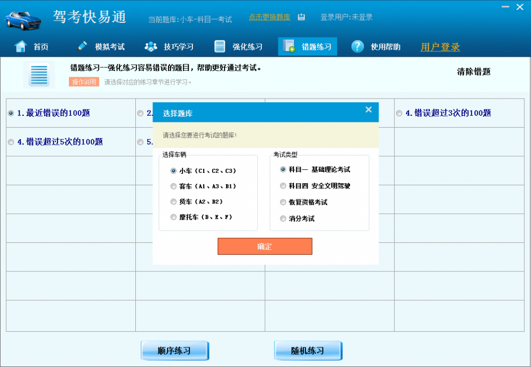The height and width of the screenshot is (367, 531).
Task: Click the question mark help icon
Action: pyautogui.click(x=357, y=47)
